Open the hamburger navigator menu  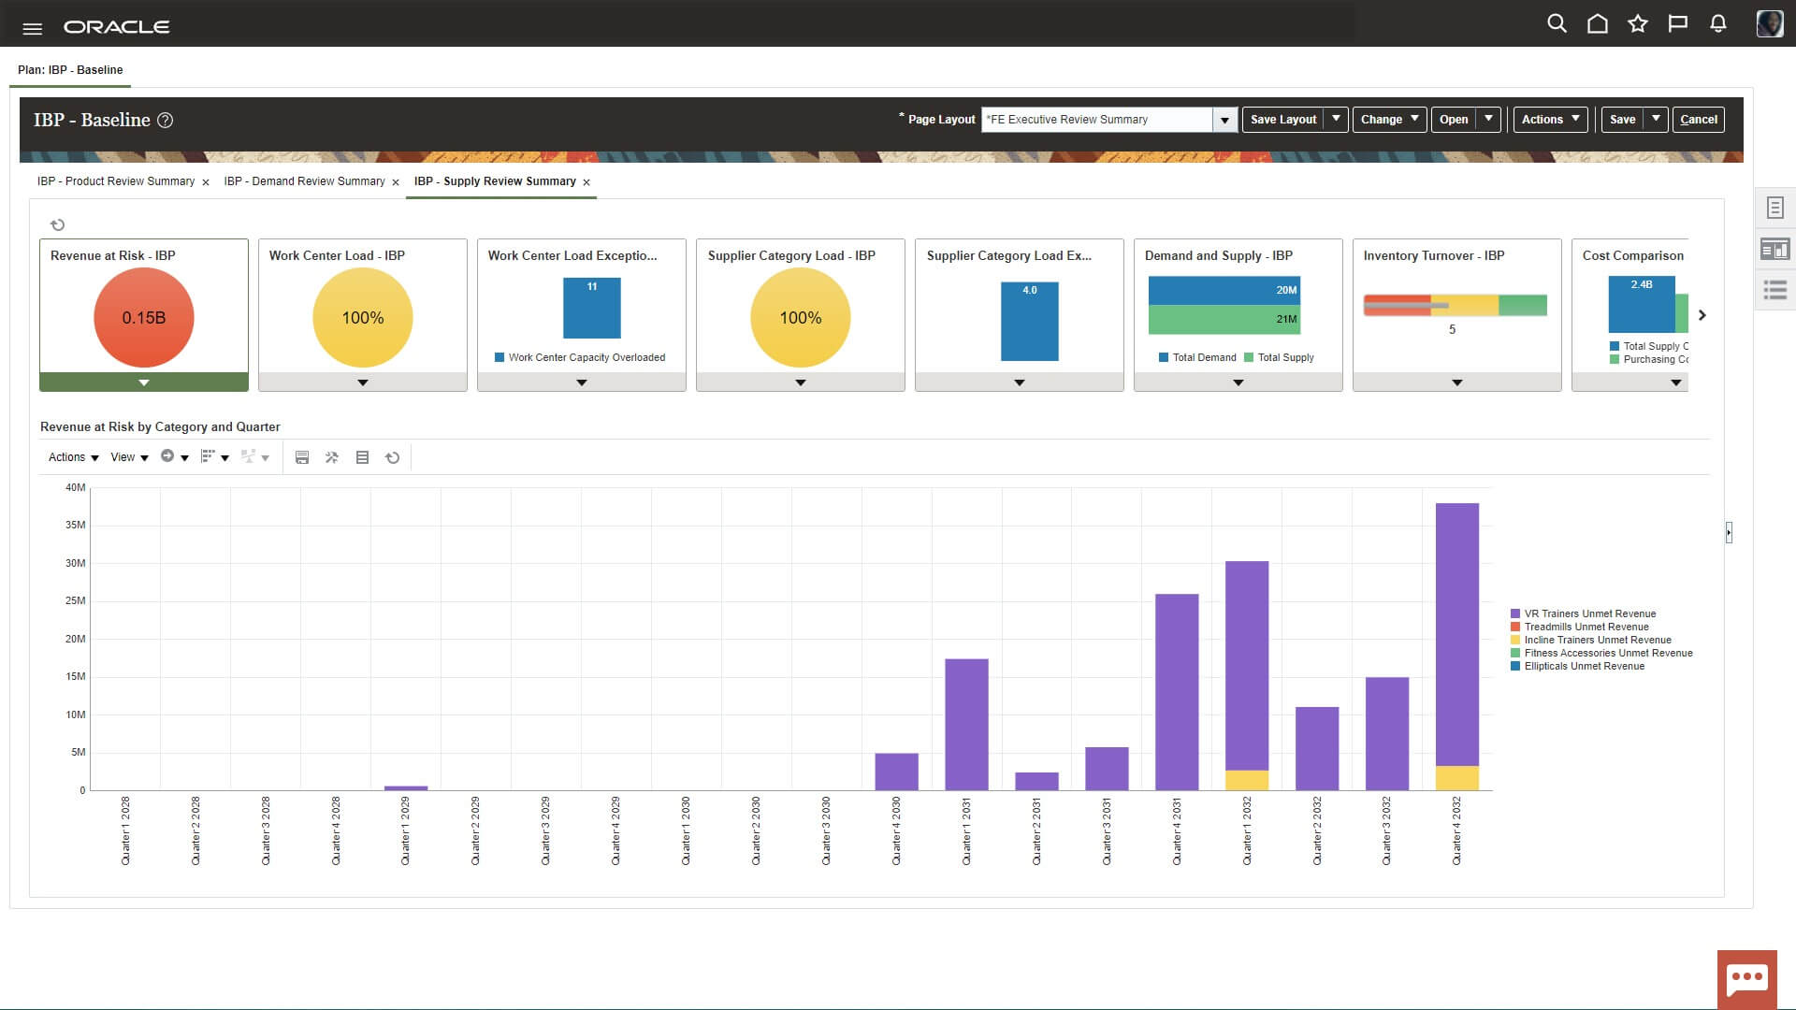pos(32,28)
